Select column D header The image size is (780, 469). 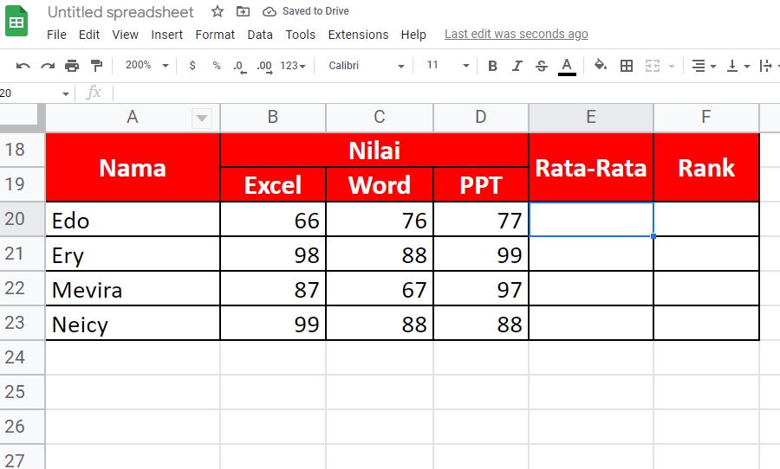(480, 118)
